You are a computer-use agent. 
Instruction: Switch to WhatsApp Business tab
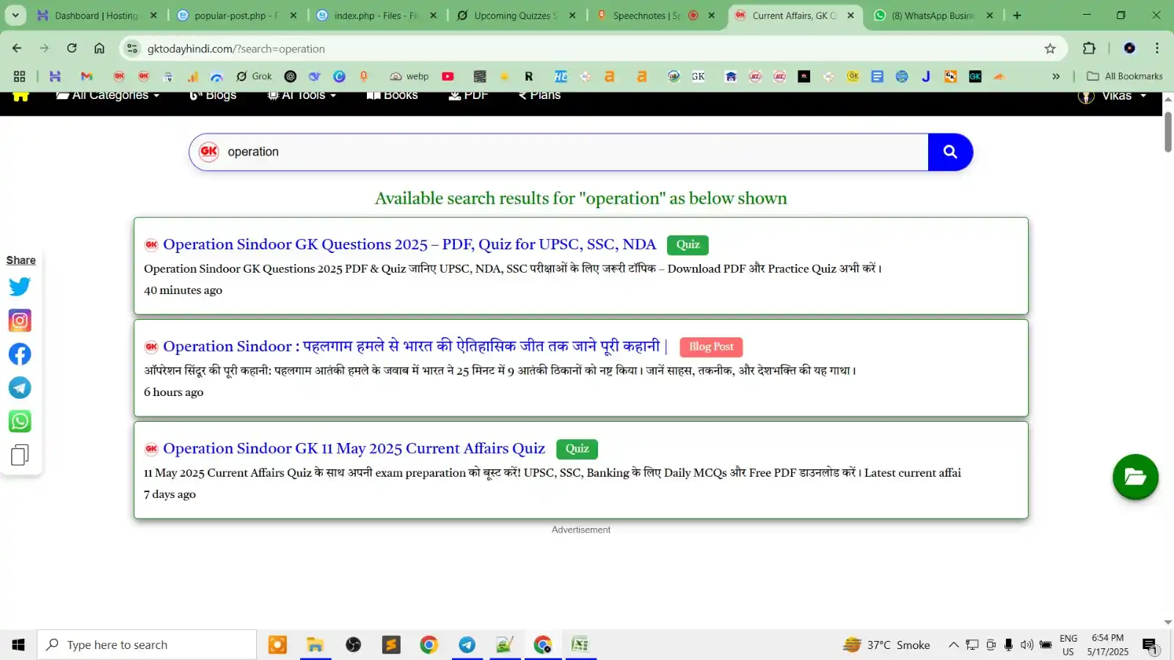click(933, 15)
